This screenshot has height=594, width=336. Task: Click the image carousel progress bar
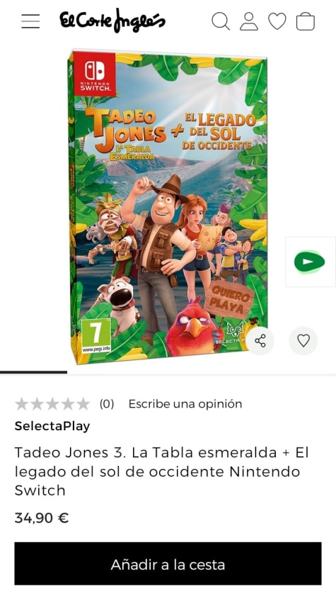point(168,372)
